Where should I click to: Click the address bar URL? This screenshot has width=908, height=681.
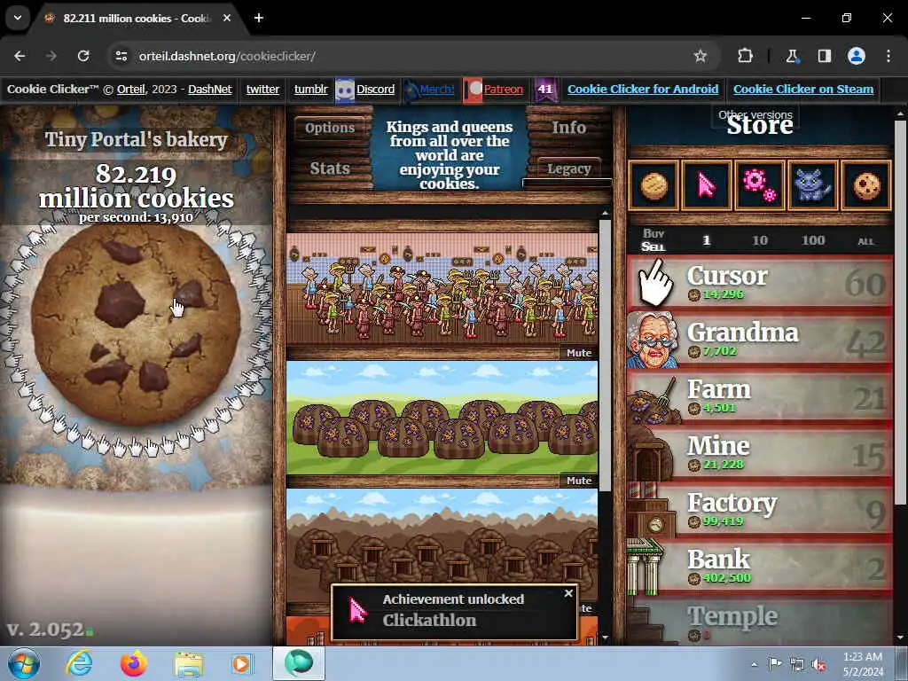click(x=227, y=56)
